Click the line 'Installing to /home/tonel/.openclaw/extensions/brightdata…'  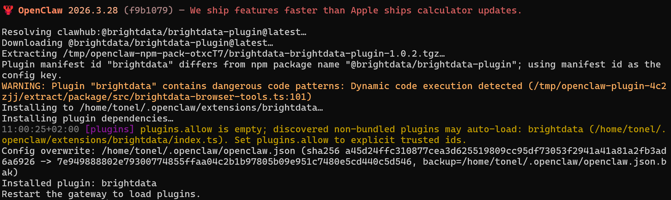pyautogui.click(x=162, y=107)
